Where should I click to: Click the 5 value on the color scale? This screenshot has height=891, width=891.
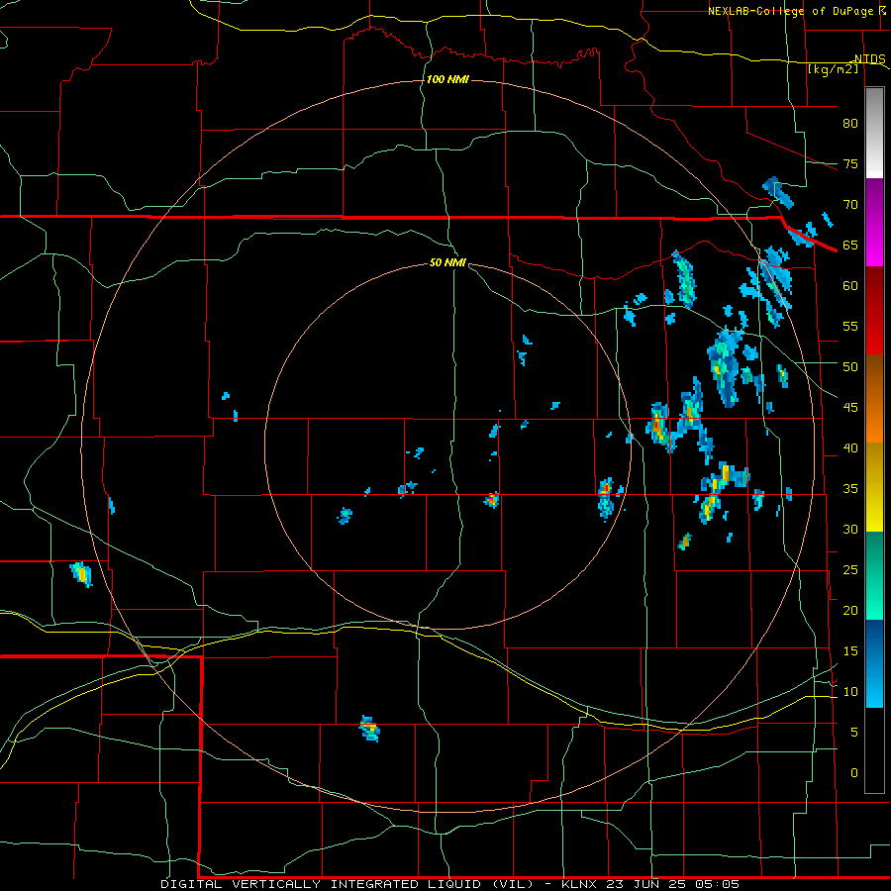[854, 732]
